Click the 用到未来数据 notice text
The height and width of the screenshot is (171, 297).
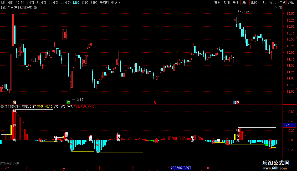click(10, 163)
